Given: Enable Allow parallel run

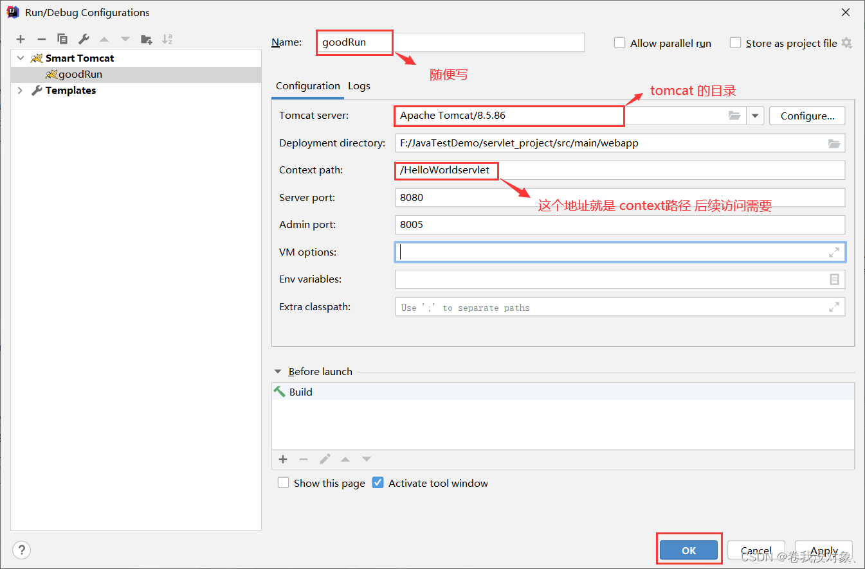Looking at the screenshot, I should pyautogui.click(x=620, y=43).
